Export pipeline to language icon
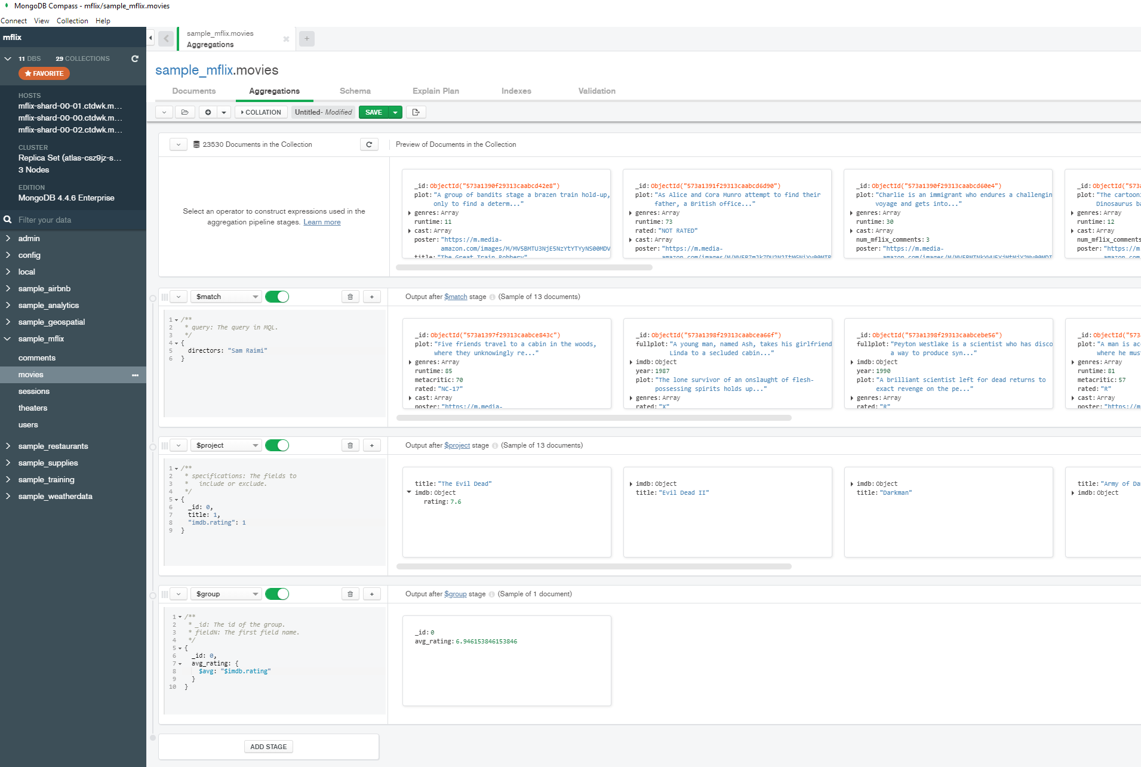1141x767 pixels. tap(416, 112)
